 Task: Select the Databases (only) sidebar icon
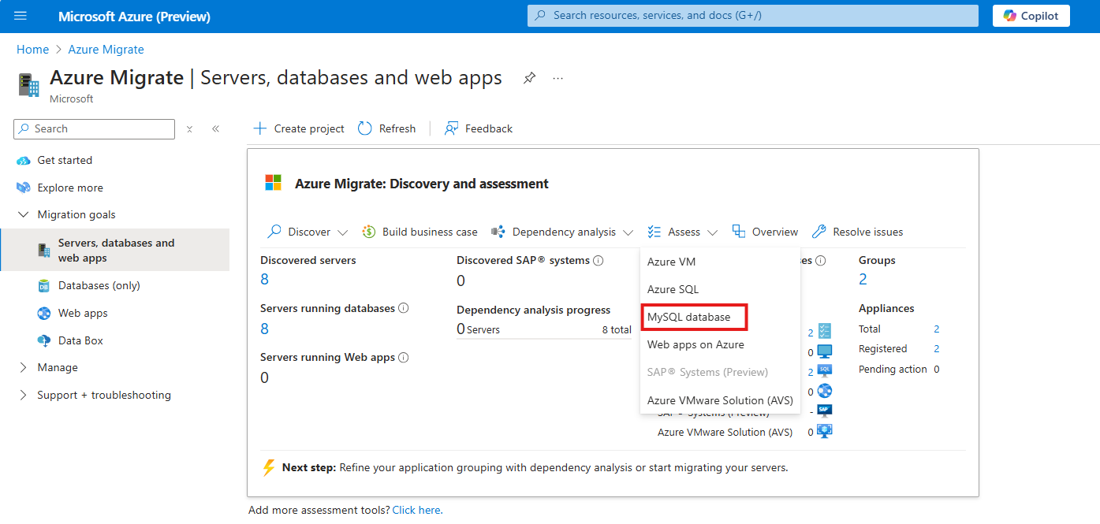(44, 285)
